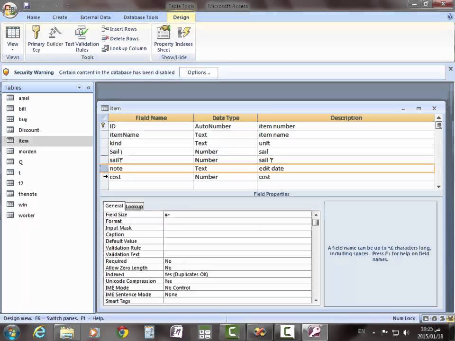The image size is (455, 341).
Task: Click the Required property value
Action: click(x=237, y=261)
